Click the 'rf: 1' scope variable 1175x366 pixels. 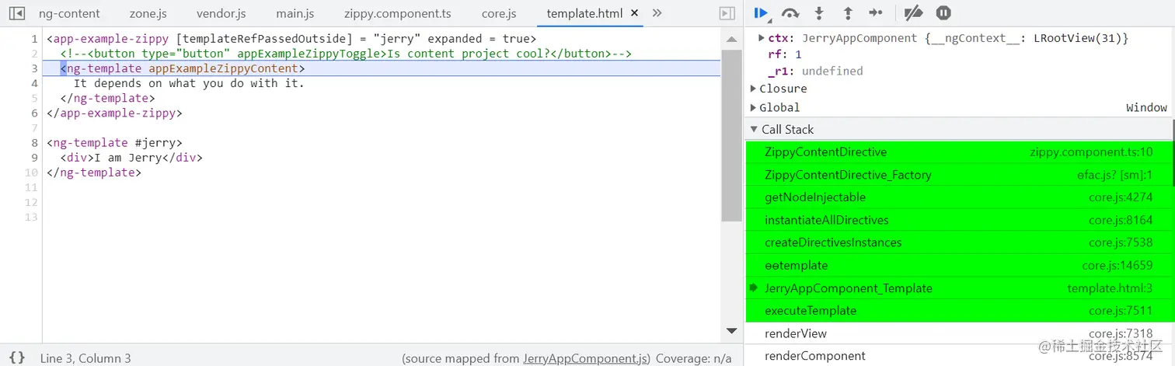(x=785, y=54)
